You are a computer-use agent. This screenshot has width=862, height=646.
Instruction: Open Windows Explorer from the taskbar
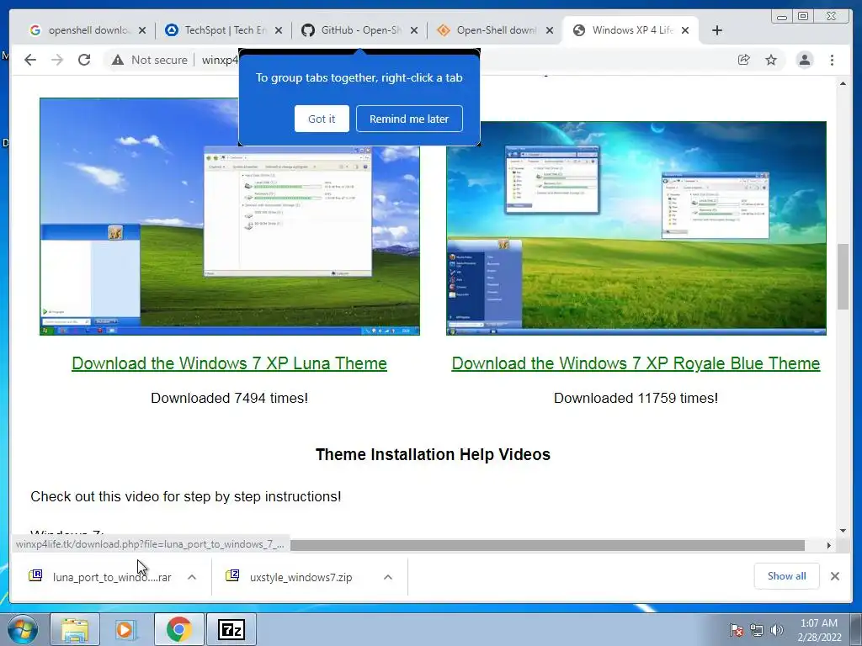75,629
